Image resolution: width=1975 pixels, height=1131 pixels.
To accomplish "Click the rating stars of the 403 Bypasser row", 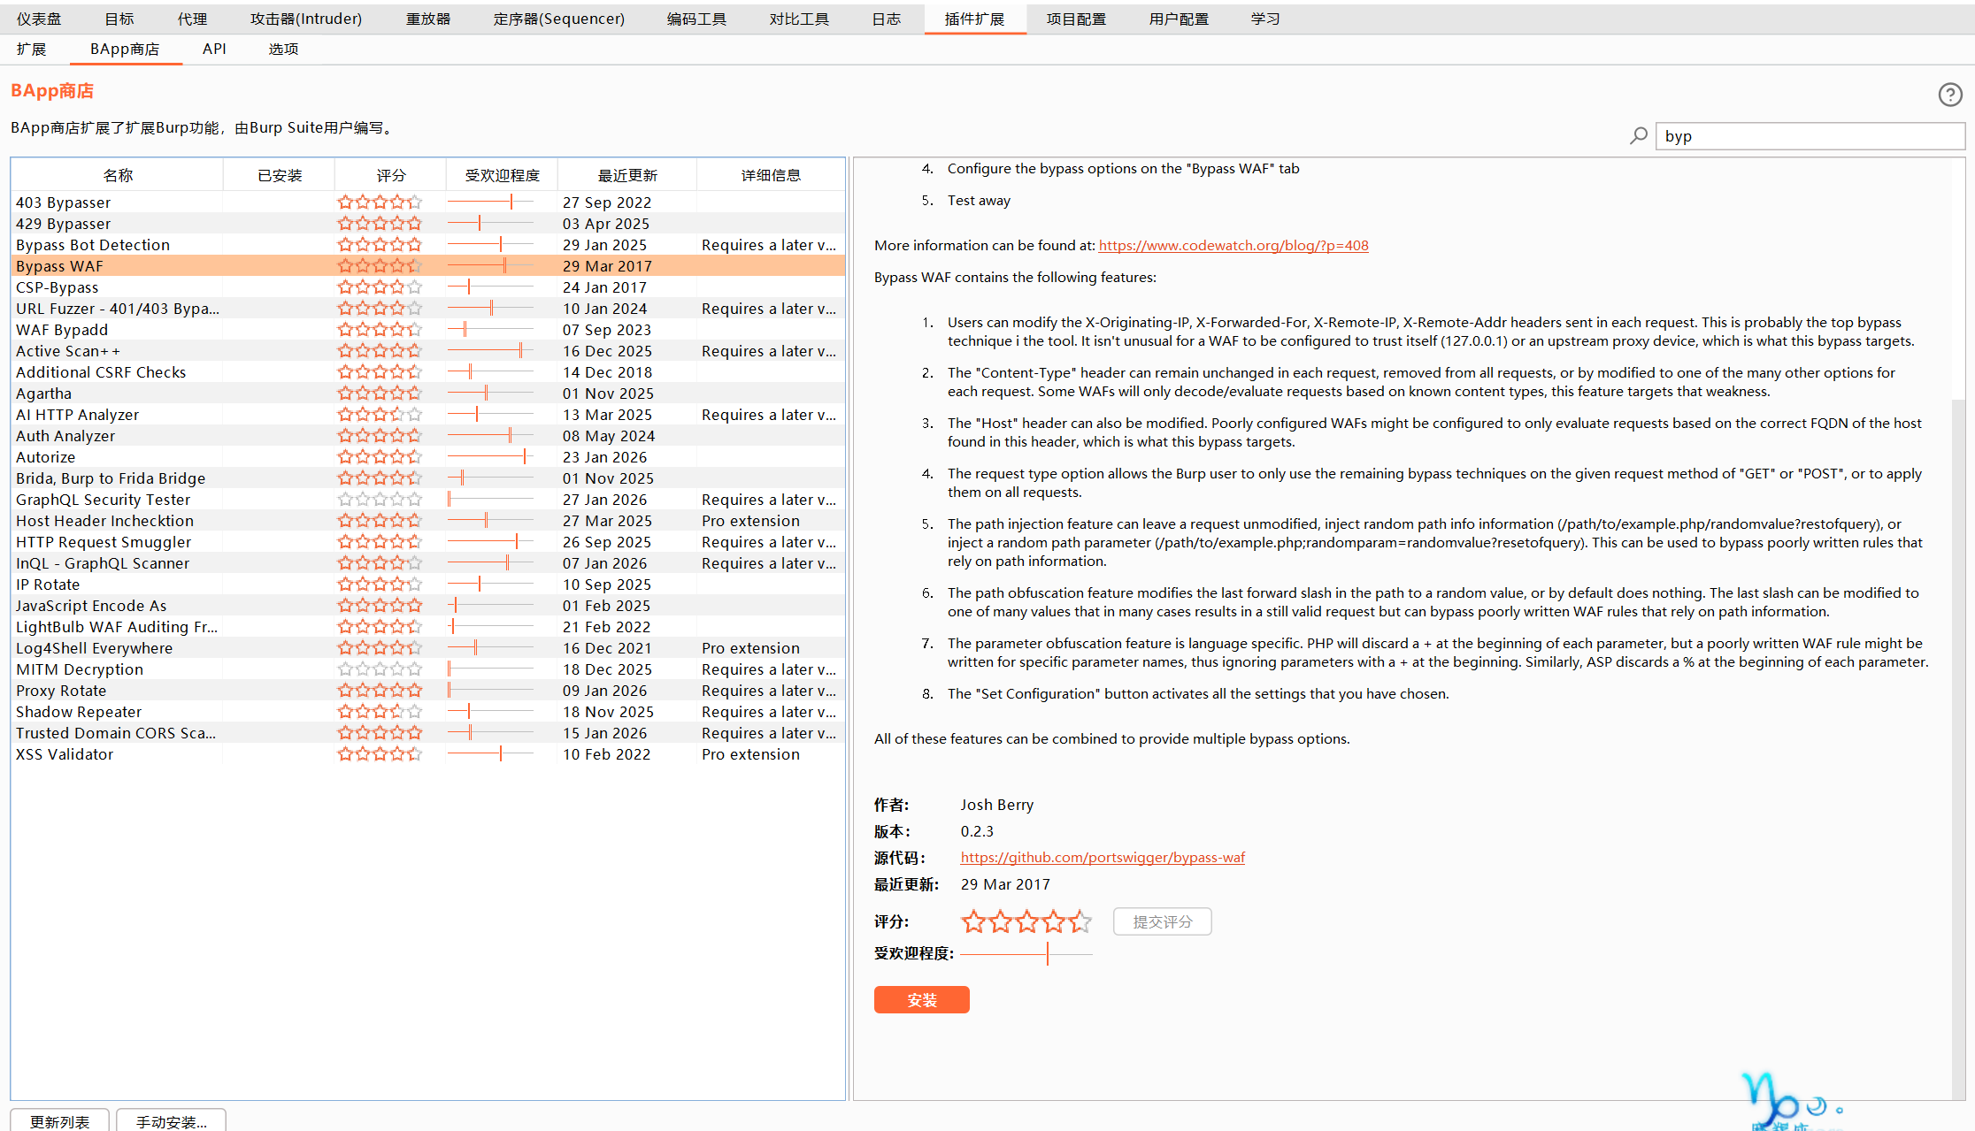I will tap(380, 203).
